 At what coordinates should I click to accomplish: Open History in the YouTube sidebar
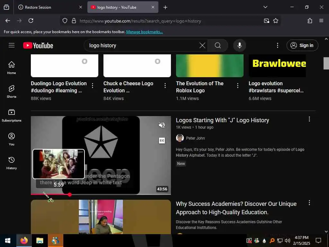tap(12, 163)
